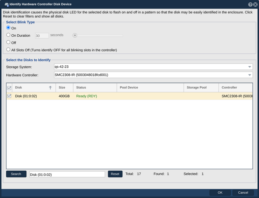Click the Search button
The image size is (259, 198).
pos(16,174)
